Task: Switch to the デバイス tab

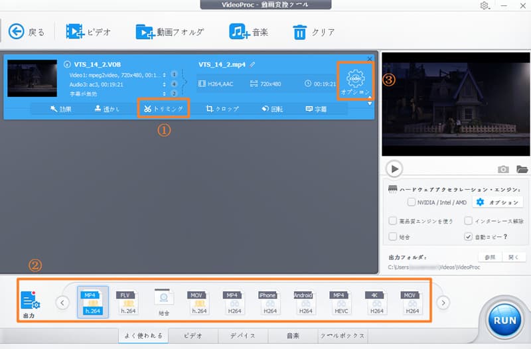Action: [x=243, y=336]
